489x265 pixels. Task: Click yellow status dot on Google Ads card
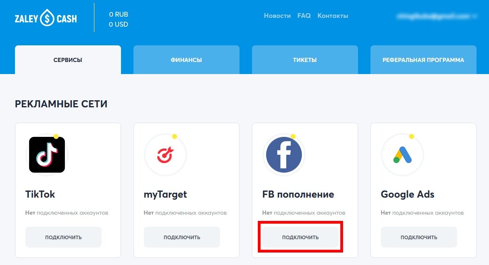tap(412, 136)
